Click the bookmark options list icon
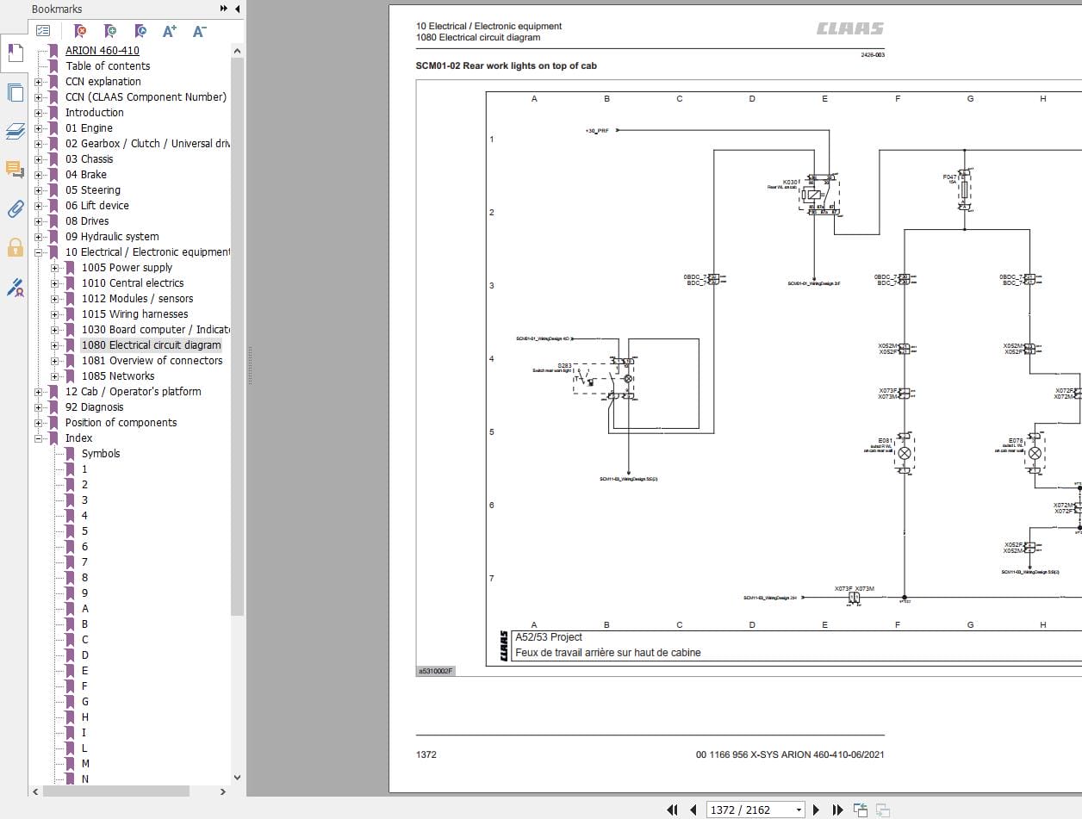1082x819 pixels. pyautogui.click(x=42, y=31)
